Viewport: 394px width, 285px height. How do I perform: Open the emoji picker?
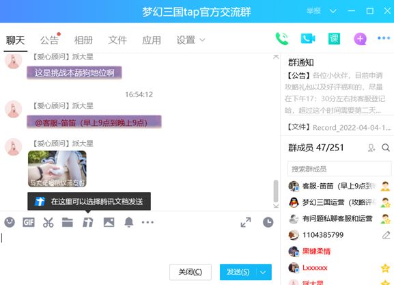point(10,222)
